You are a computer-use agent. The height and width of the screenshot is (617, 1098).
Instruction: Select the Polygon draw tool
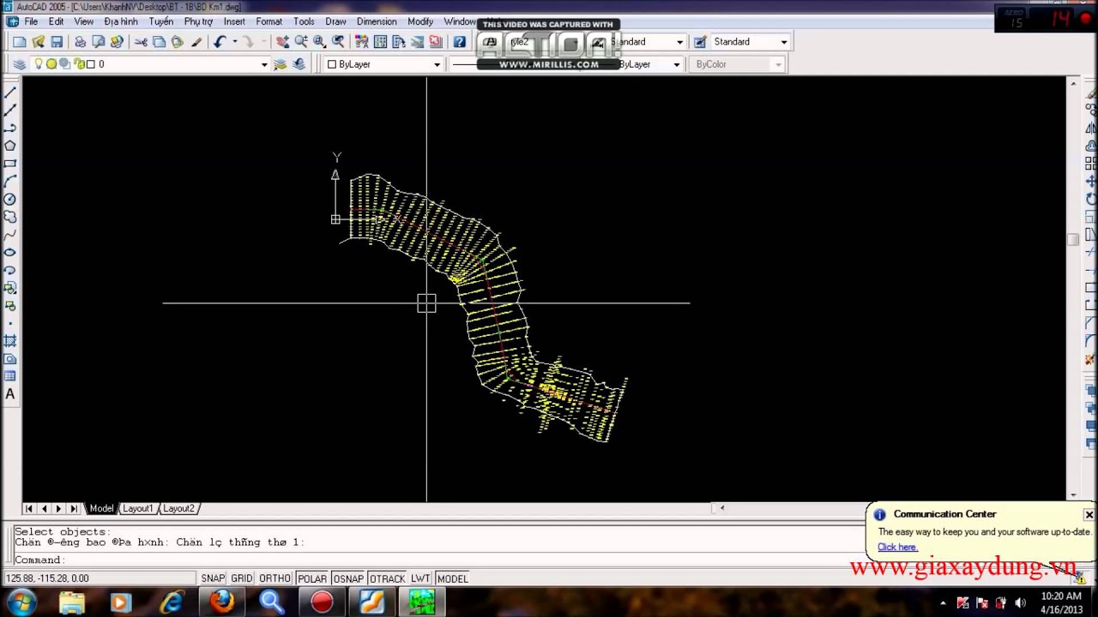pyautogui.click(x=10, y=146)
